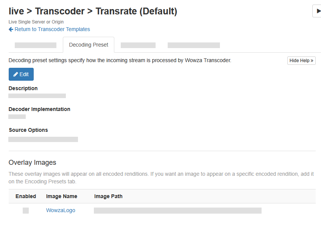Open the WowzaLogo overlay image link
This screenshot has width=321, height=225.
[x=61, y=210]
